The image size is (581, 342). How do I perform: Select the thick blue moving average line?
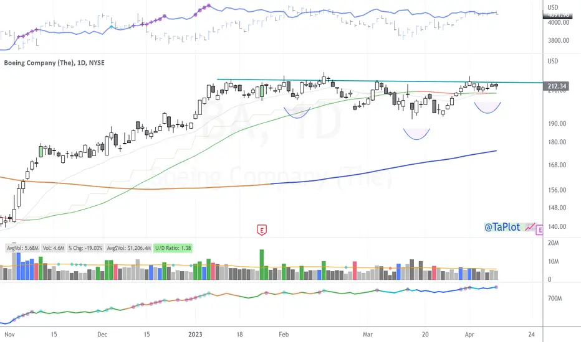(383, 169)
